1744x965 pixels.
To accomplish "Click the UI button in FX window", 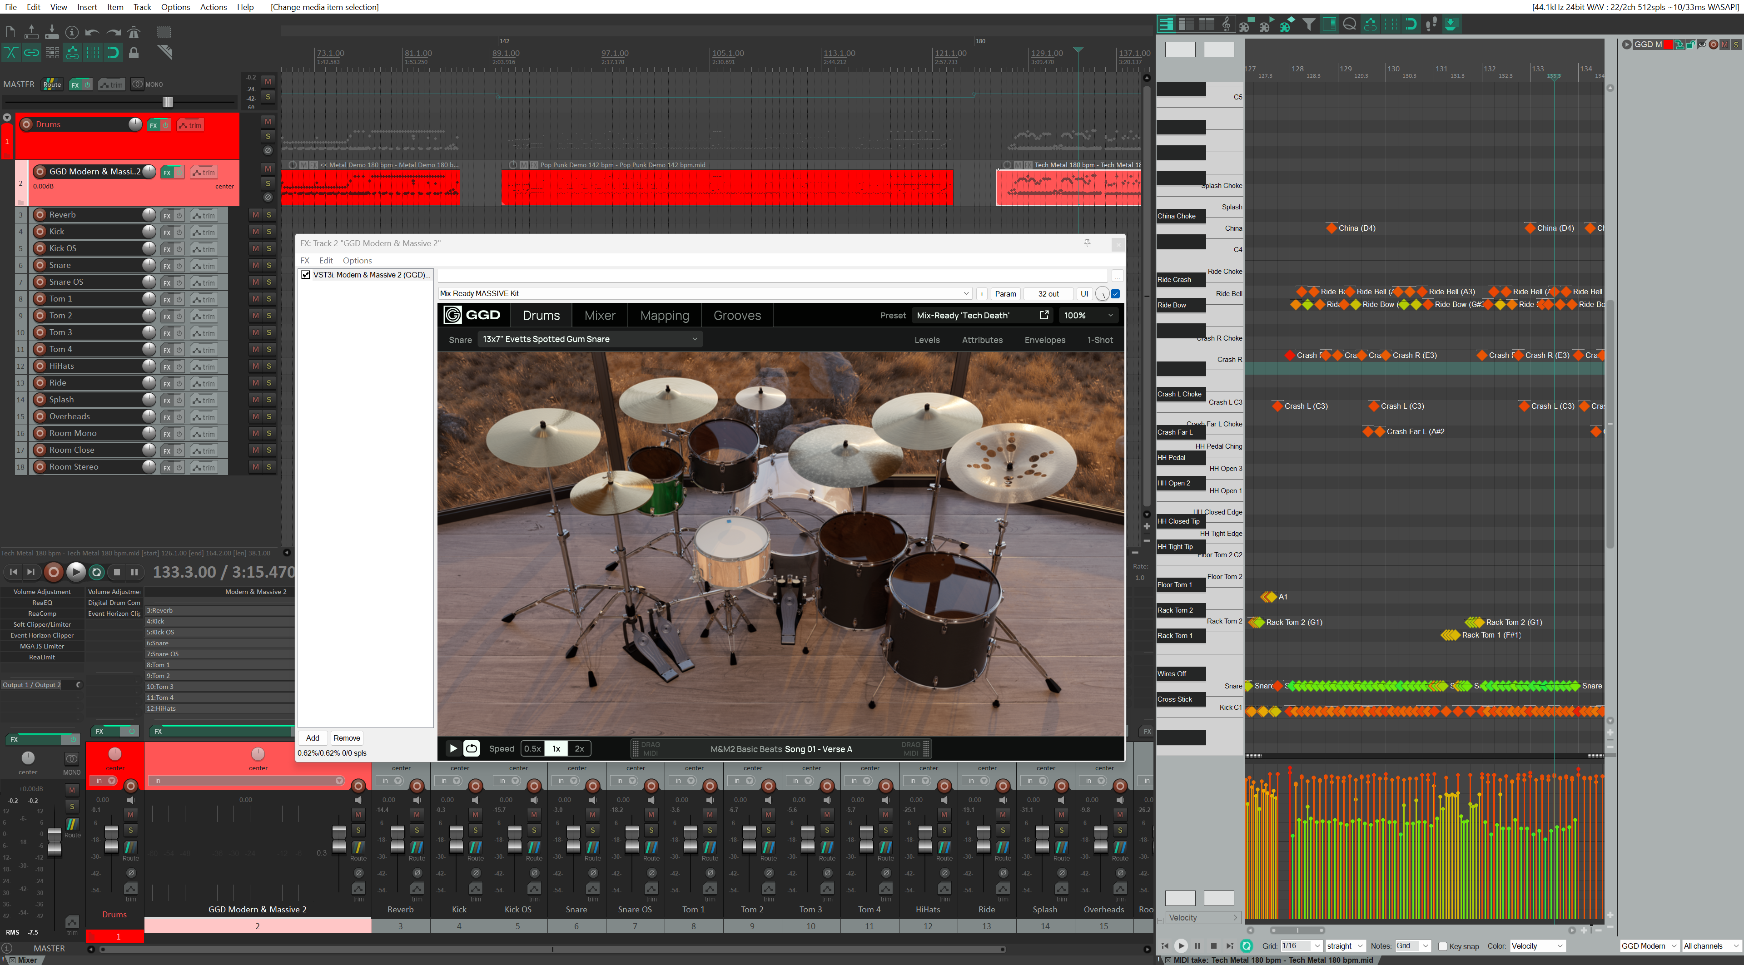I will click(x=1084, y=294).
